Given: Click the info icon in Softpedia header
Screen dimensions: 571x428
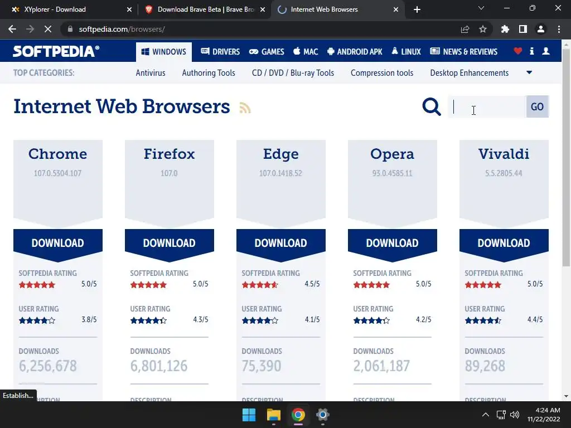Looking at the screenshot, I should tap(531, 51).
